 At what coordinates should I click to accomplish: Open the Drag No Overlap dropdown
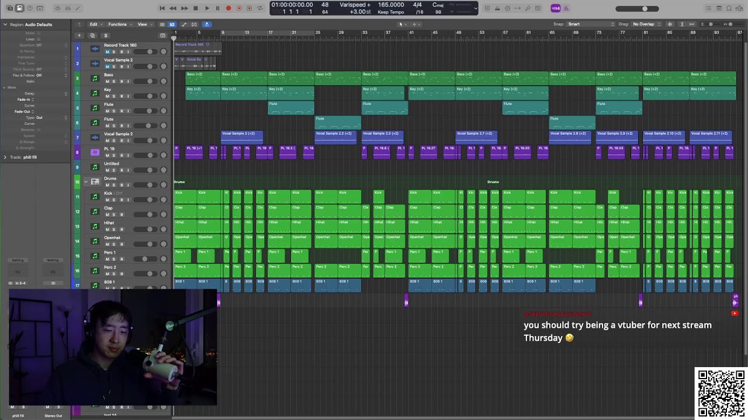pyautogui.click(x=646, y=24)
